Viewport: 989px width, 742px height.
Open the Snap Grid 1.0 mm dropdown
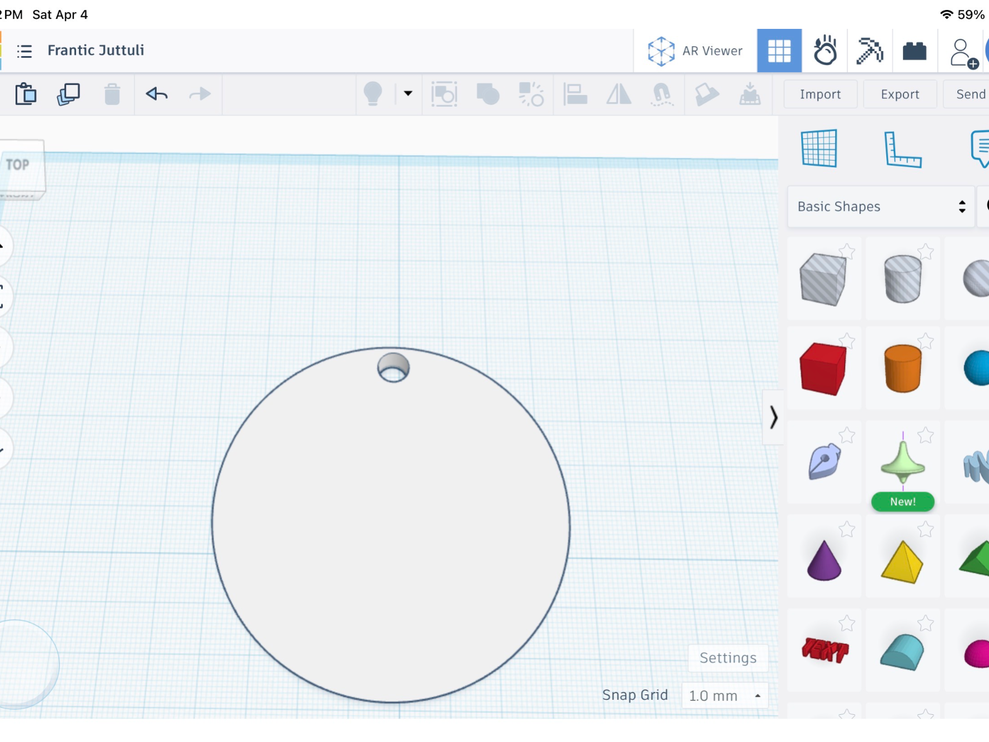(725, 696)
